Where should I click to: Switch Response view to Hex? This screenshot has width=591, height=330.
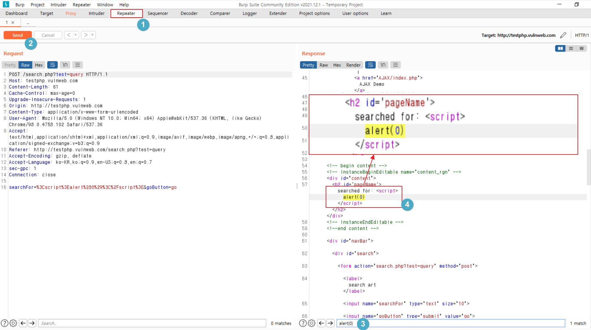(x=337, y=65)
